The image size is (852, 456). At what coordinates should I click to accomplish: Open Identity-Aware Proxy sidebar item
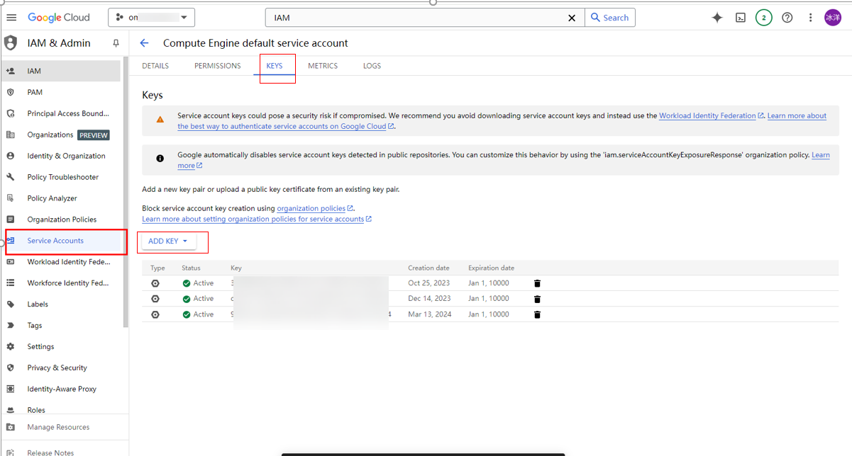tap(62, 389)
